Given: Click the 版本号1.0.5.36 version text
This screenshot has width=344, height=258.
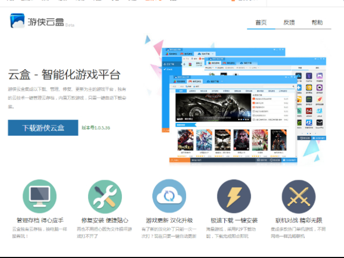Looking at the screenshot, I should (96, 128).
